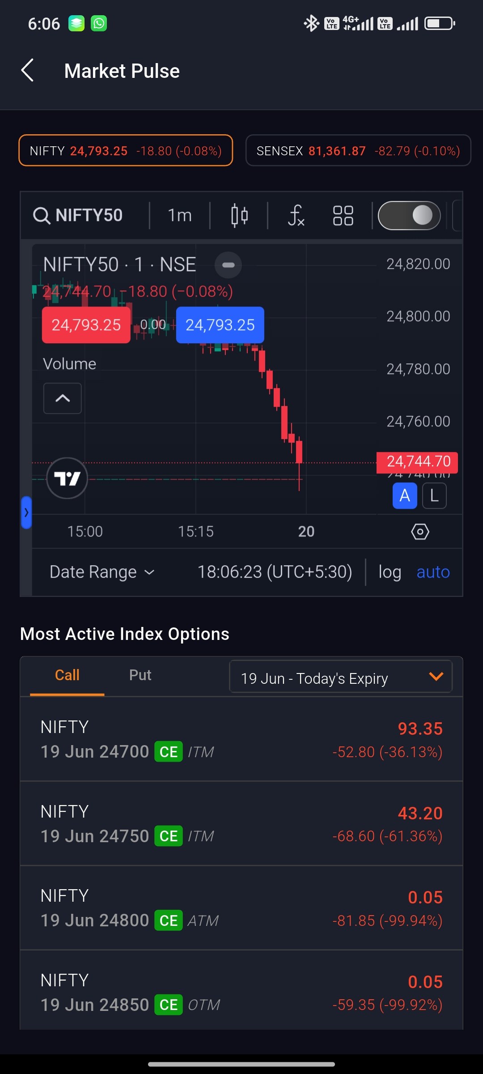
Task: Select the SENSEX index chip
Action: [x=358, y=151]
